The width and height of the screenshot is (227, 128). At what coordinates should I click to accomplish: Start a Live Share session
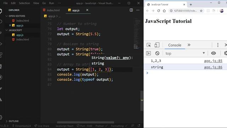pos(42,126)
